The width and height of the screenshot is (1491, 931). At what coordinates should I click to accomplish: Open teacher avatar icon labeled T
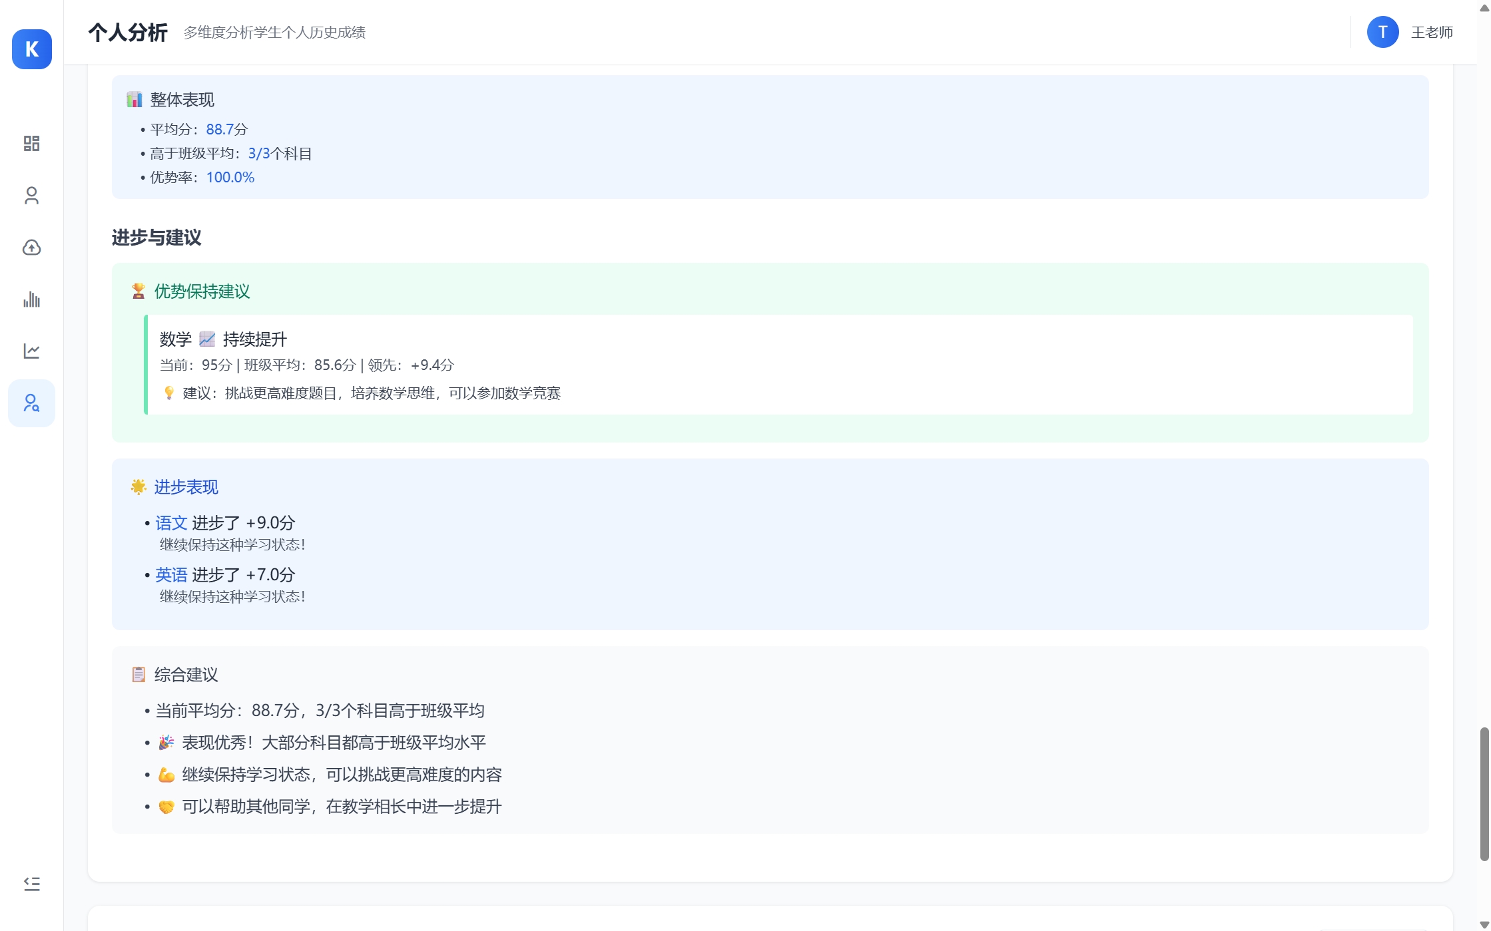1382,31
